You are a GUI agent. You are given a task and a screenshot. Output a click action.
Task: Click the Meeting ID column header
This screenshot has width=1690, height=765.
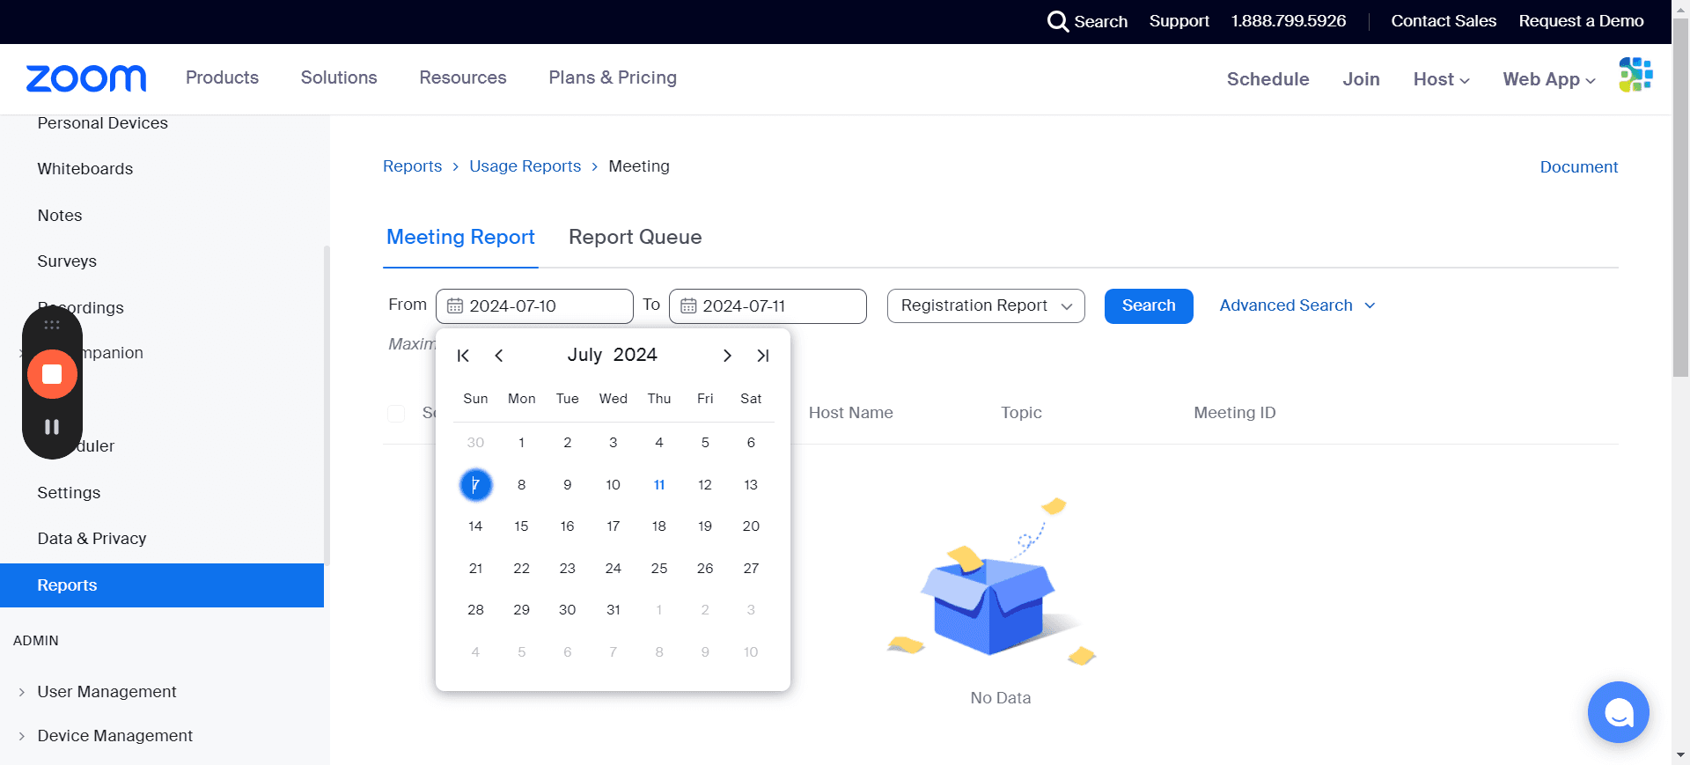1234,413
